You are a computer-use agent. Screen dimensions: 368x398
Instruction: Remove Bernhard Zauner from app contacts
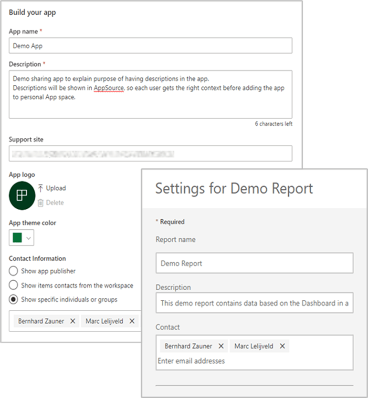73,321
